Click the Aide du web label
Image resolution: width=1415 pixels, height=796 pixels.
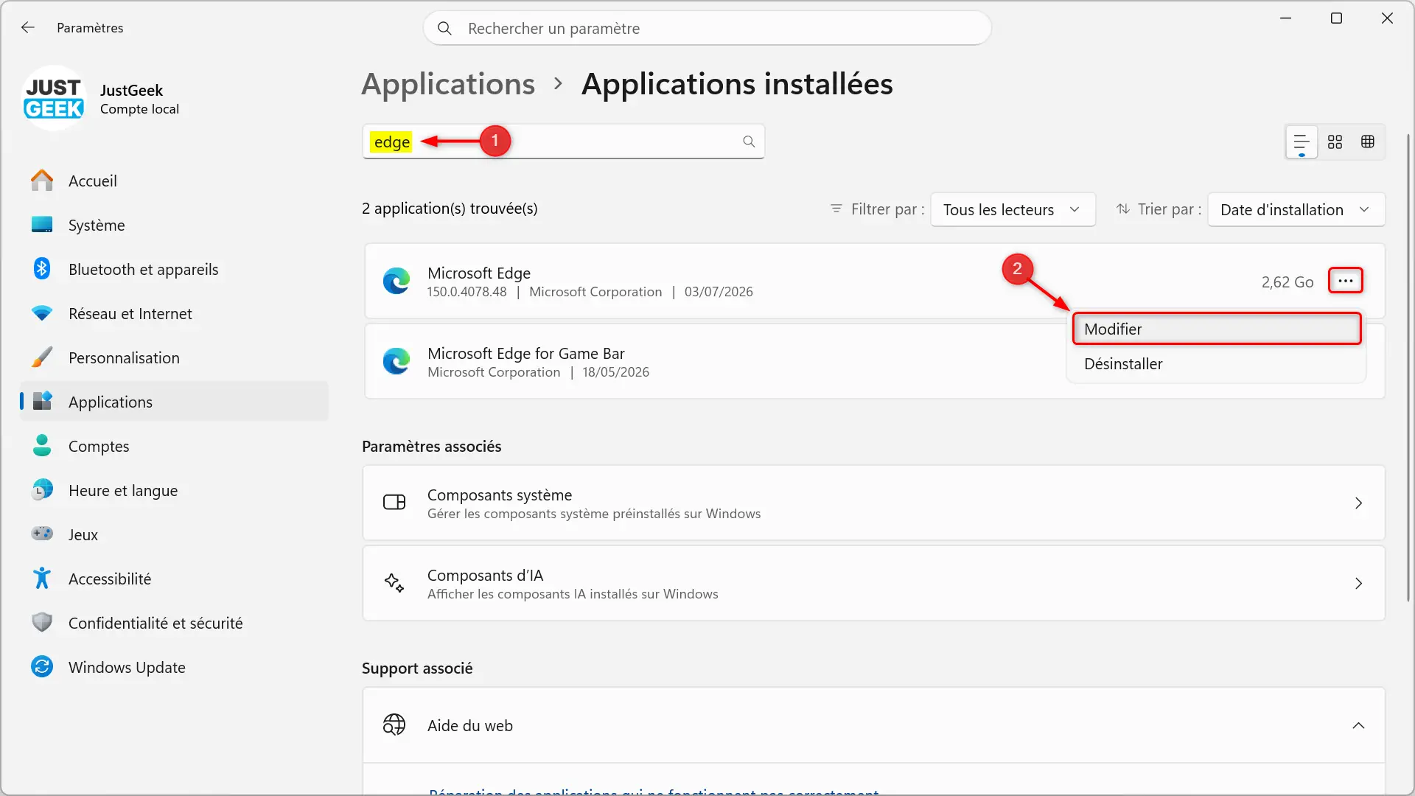point(470,725)
